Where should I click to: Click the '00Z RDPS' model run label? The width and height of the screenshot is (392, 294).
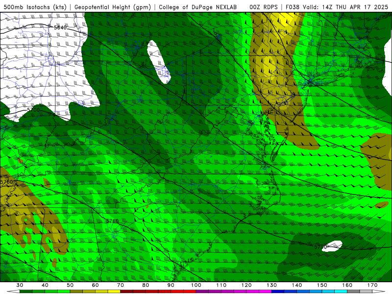pos(264,7)
